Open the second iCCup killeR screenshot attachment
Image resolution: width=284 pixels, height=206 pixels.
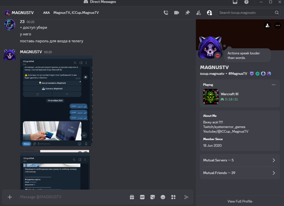(55, 170)
